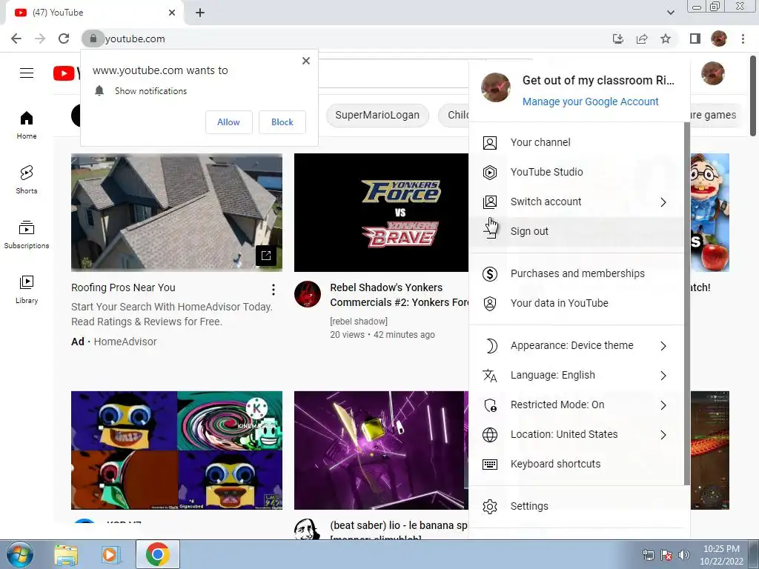Click the bell icon in notification popup

pyautogui.click(x=99, y=90)
